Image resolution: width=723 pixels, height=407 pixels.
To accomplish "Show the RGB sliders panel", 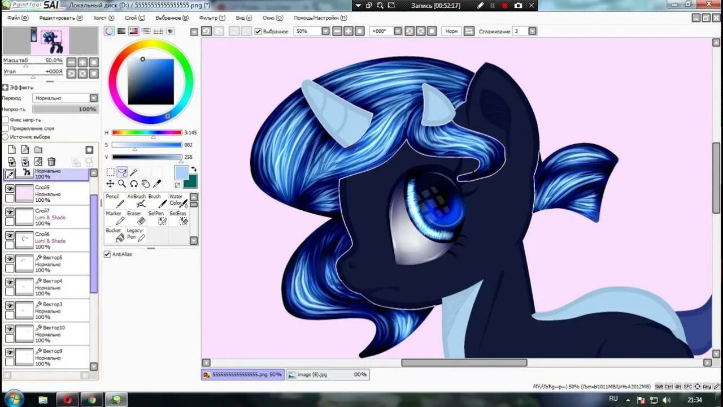I will pos(121,31).
